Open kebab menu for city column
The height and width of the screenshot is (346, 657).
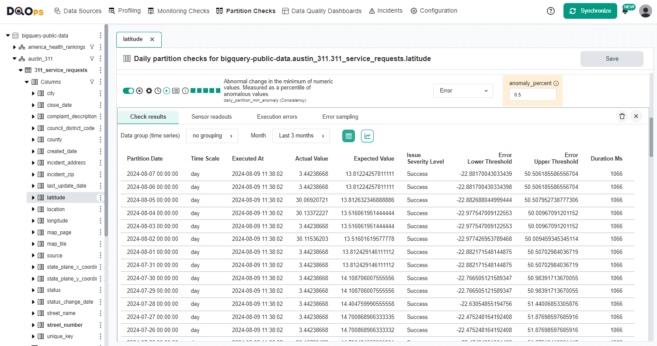click(101, 93)
